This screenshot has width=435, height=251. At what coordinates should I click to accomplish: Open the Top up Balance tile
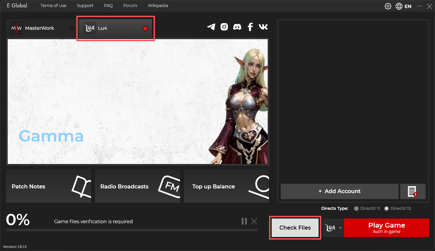(x=227, y=186)
